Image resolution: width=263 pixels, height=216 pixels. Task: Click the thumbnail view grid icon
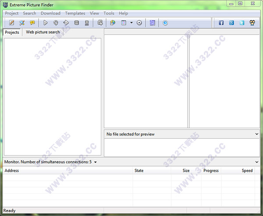pyautogui.click(x=124, y=23)
